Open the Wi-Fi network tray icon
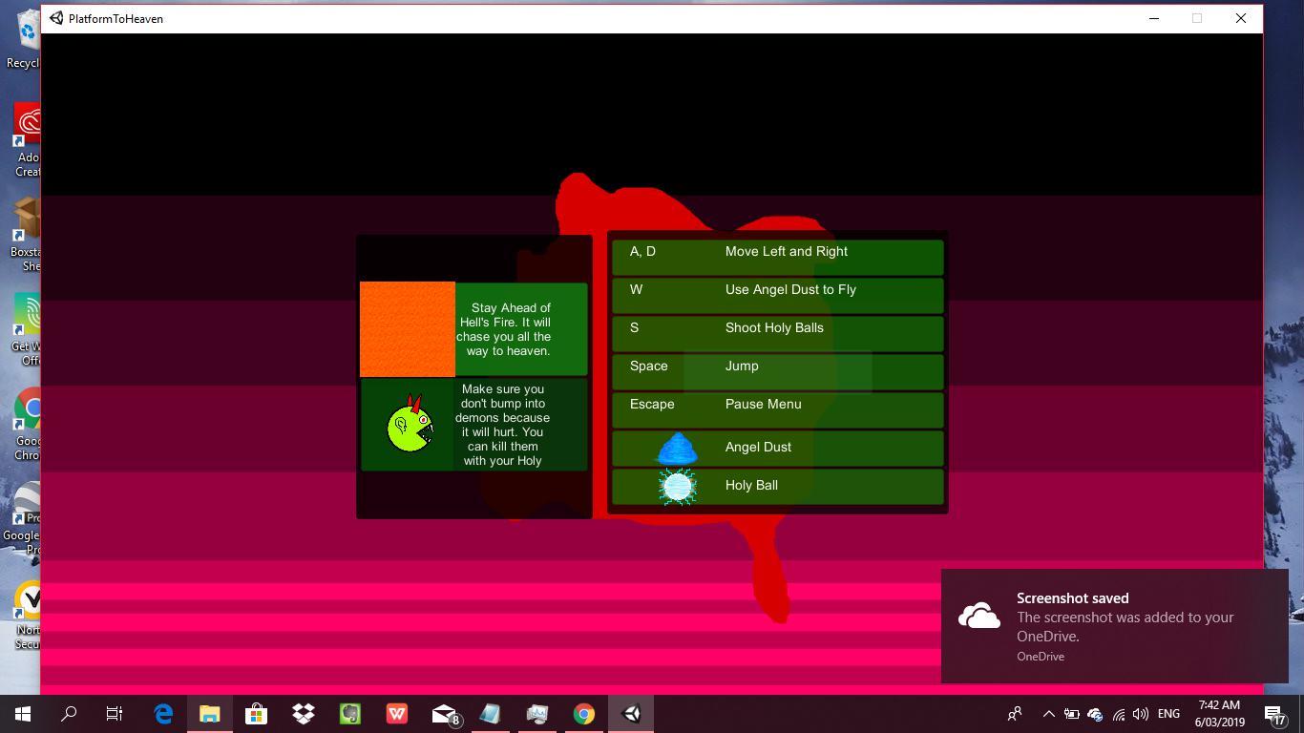The height and width of the screenshot is (733, 1304). pyautogui.click(x=1118, y=714)
